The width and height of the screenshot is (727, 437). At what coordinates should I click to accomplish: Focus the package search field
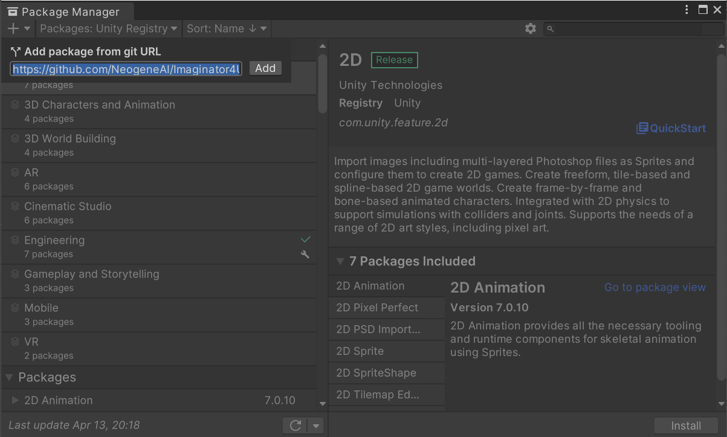click(633, 28)
